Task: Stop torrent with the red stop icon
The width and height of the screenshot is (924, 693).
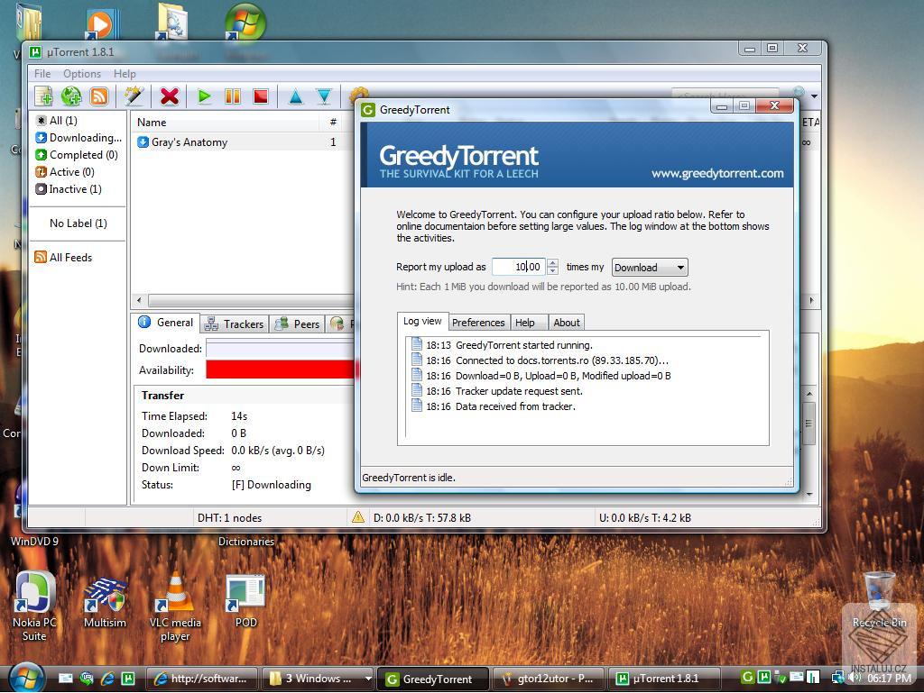Action: tap(261, 96)
